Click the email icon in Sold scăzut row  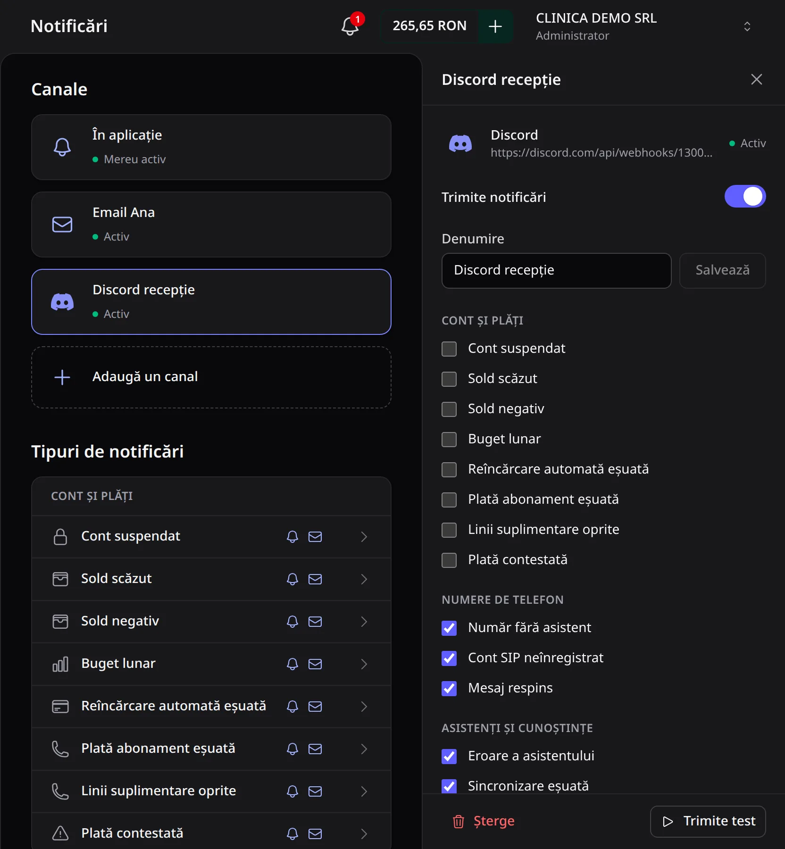[x=315, y=579]
